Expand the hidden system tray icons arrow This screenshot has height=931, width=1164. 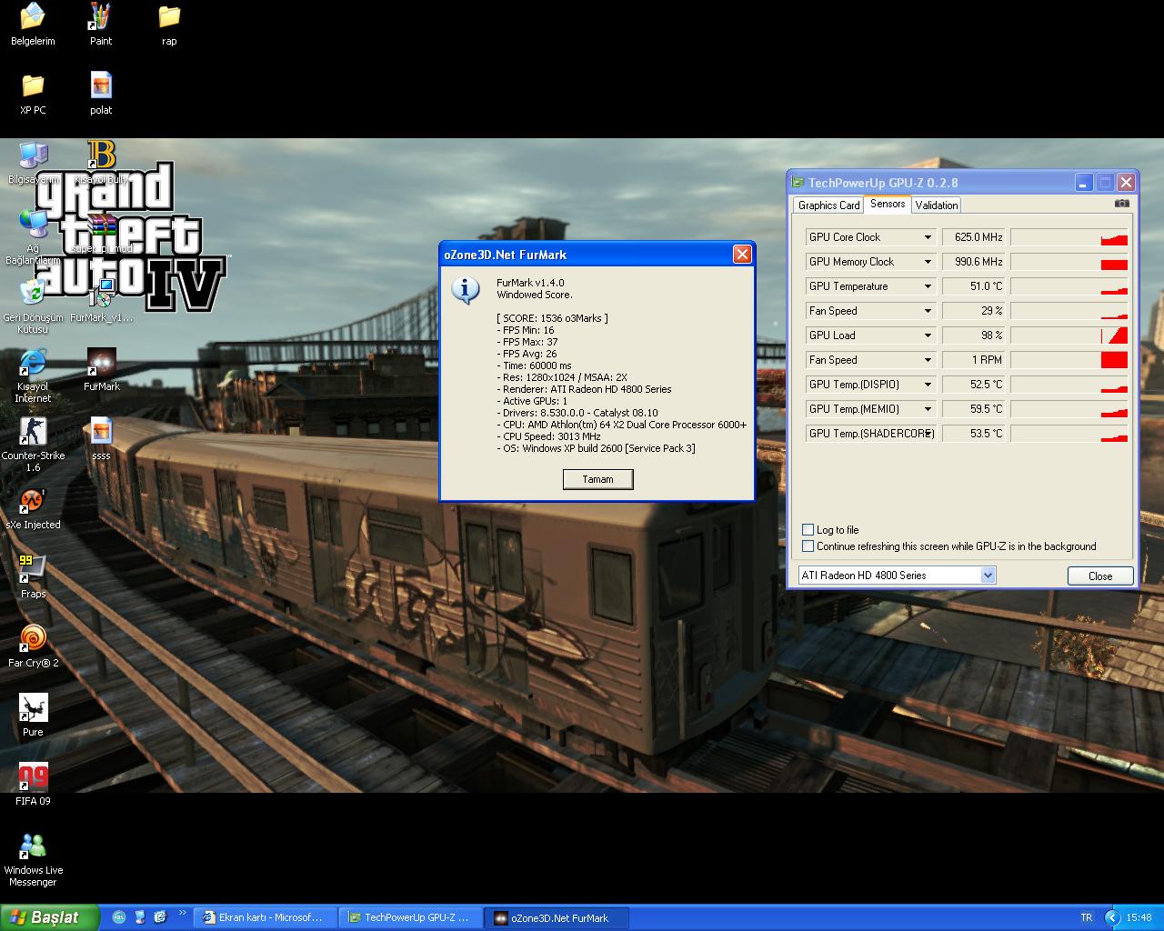pos(1111,917)
